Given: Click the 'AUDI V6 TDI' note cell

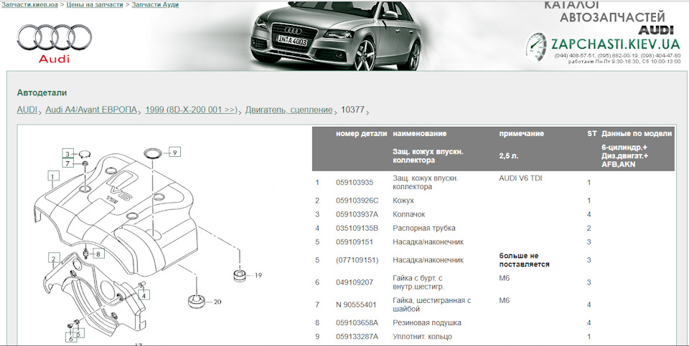Looking at the screenshot, I should [520, 178].
